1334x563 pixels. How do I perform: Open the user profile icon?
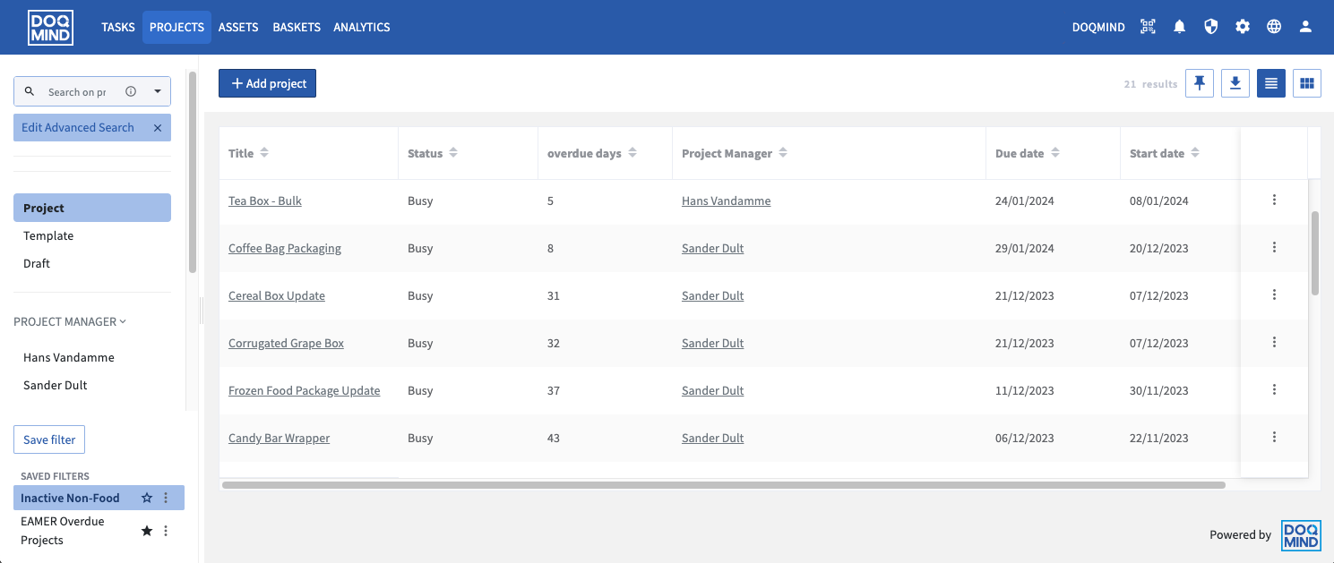click(1305, 27)
